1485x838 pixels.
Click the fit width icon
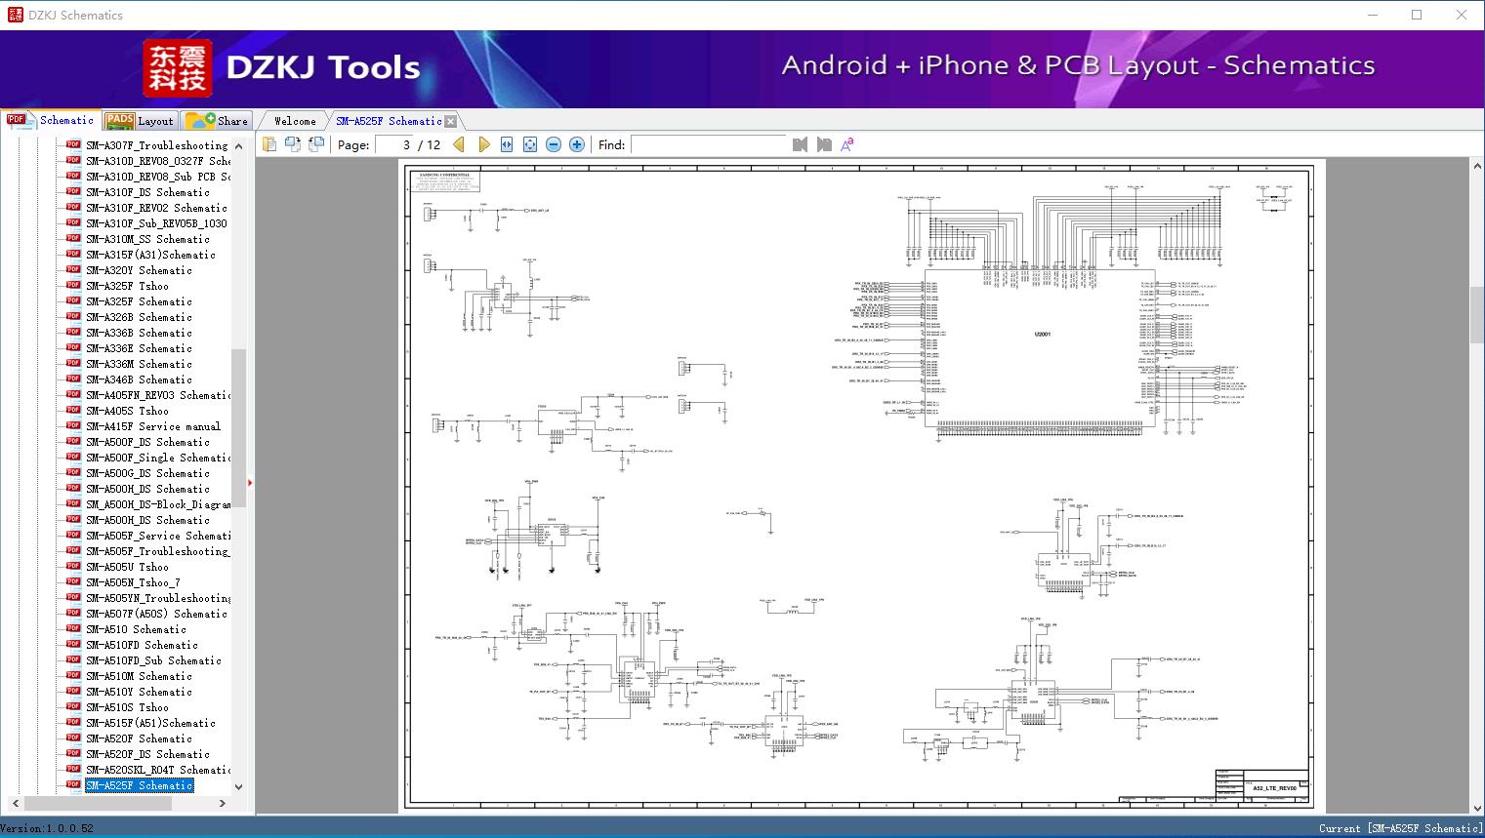tap(507, 144)
